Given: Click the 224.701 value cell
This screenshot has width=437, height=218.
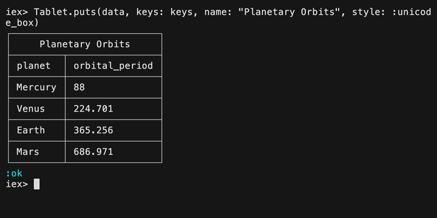Looking at the screenshot, I should [93, 108].
